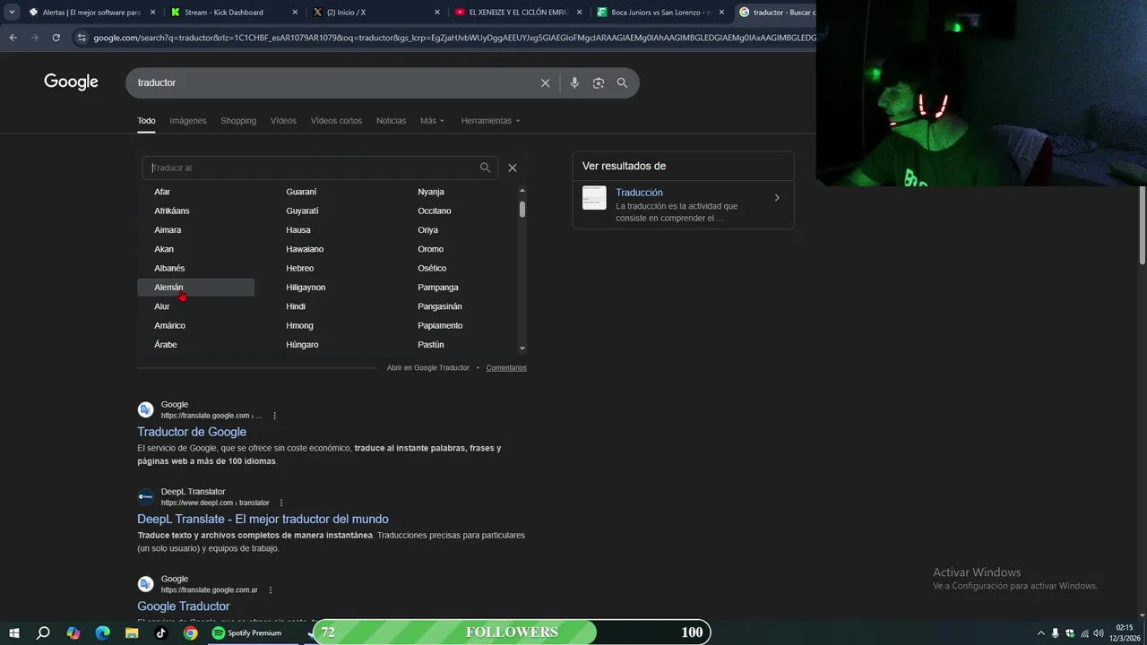Open the Abrir en Google Traductor link
This screenshot has height=645, width=1147.
[x=428, y=368]
